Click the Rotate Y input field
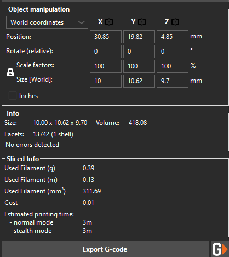 (x=139, y=52)
